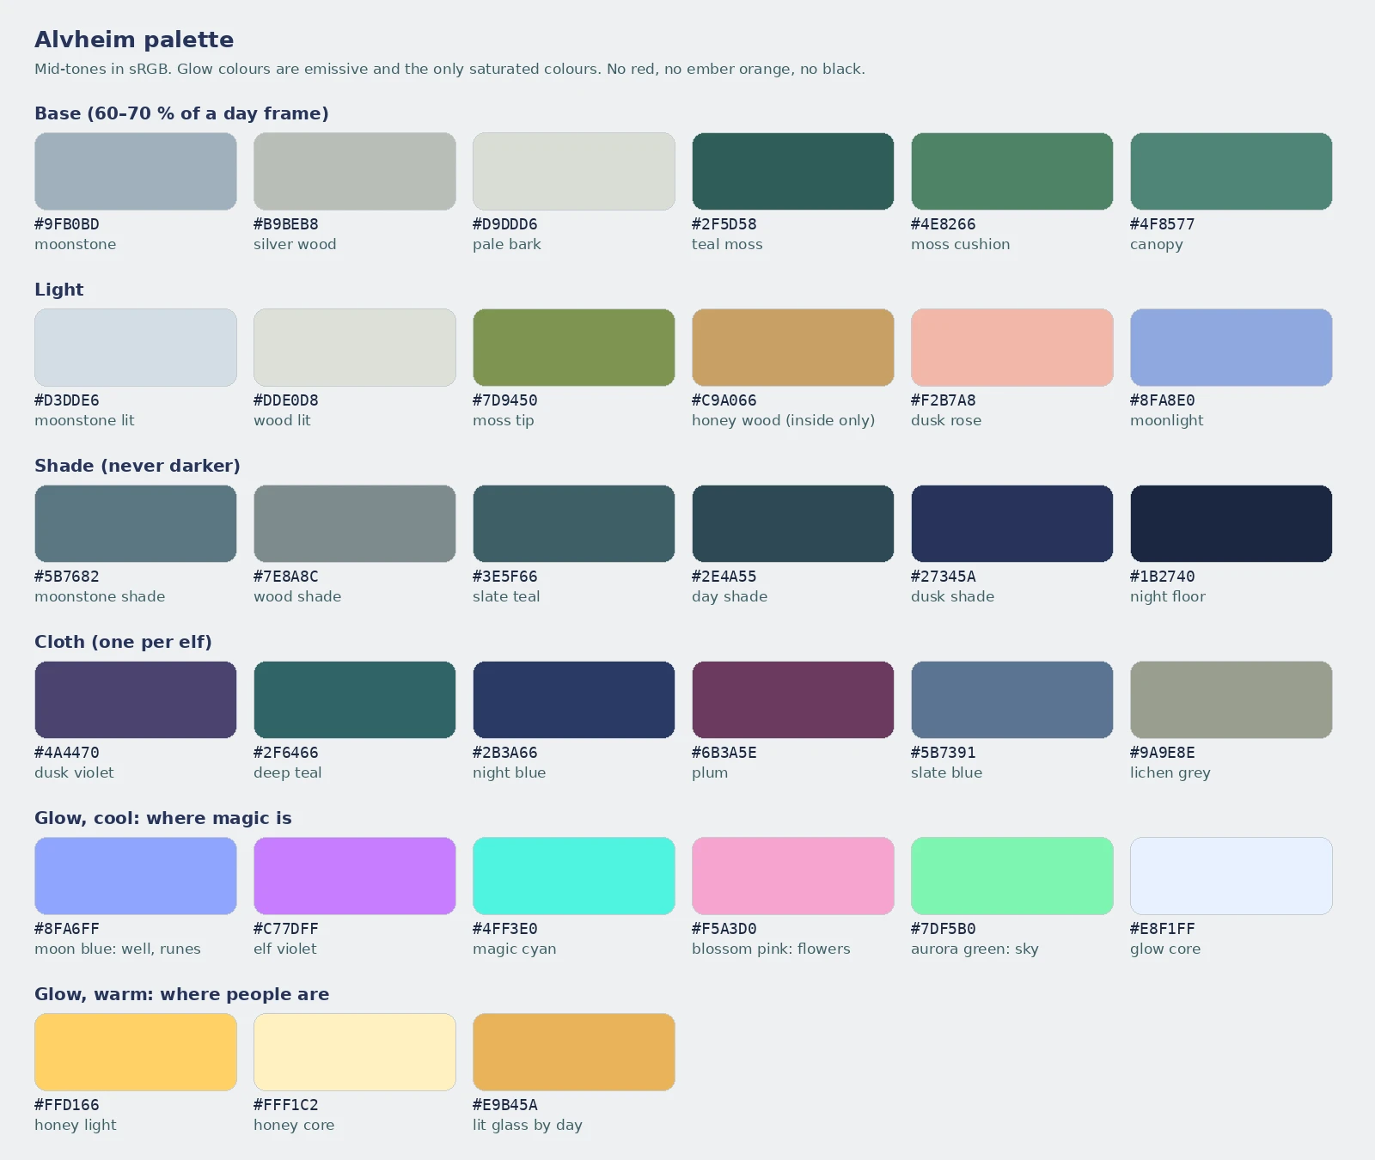Select the lit glass by day swatch
This screenshot has height=1160, width=1375.
coord(574,1052)
